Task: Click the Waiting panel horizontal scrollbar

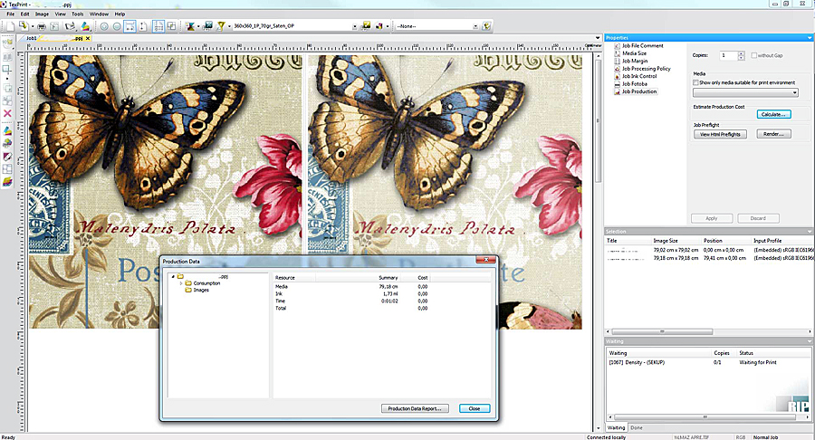Action: (705, 417)
